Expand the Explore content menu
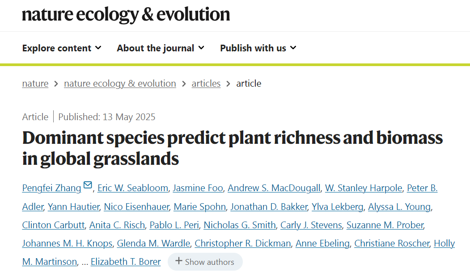470x276 pixels. click(62, 48)
